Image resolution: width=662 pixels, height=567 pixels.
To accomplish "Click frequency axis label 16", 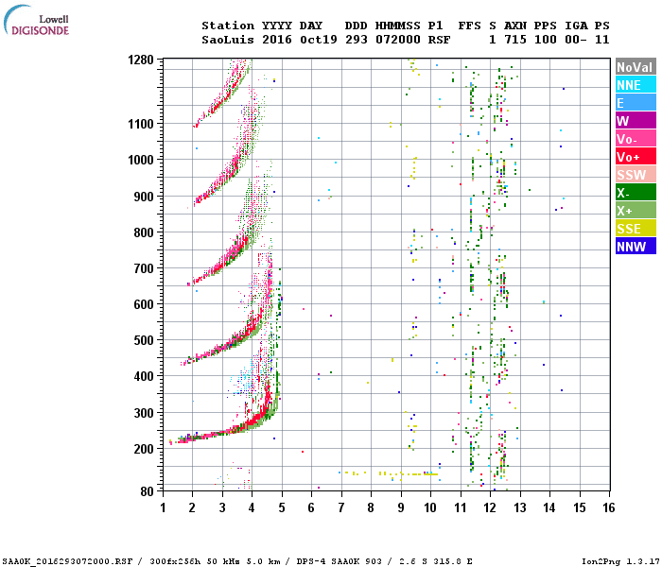I will click(x=609, y=507).
